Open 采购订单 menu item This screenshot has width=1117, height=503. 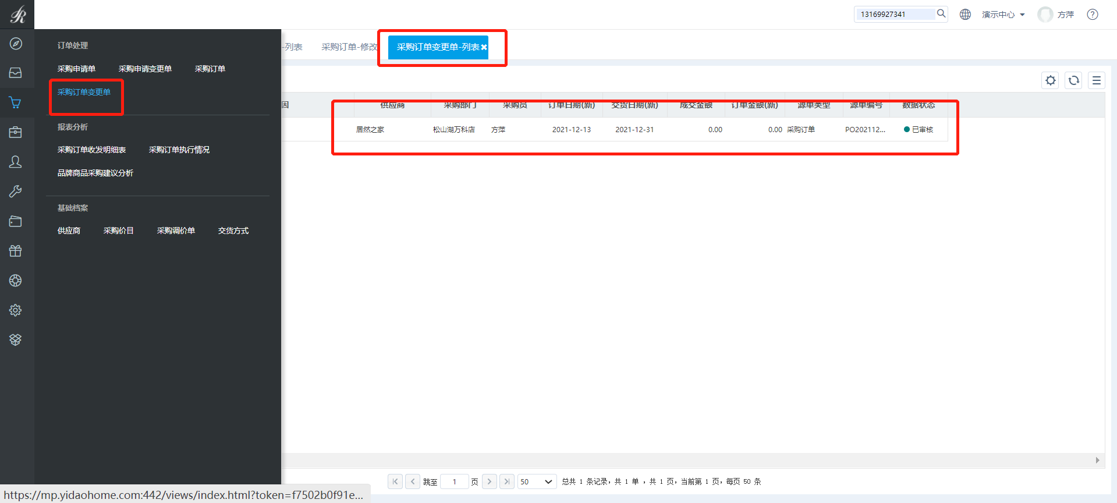coord(210,69)
